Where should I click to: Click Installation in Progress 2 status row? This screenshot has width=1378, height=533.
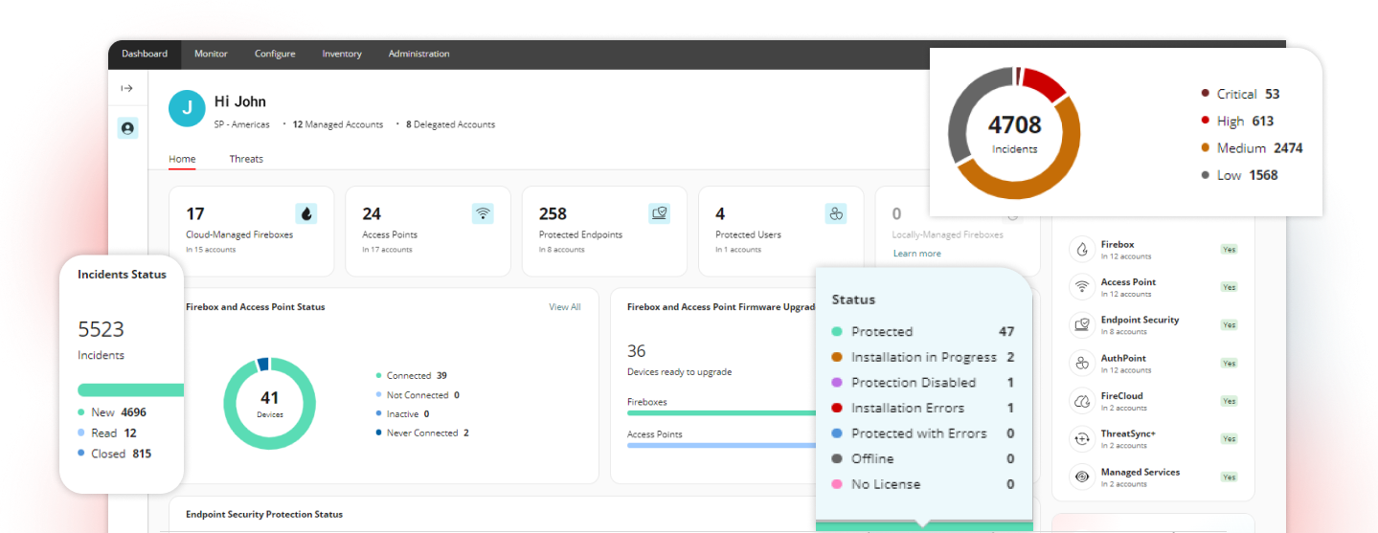(923, 357)
